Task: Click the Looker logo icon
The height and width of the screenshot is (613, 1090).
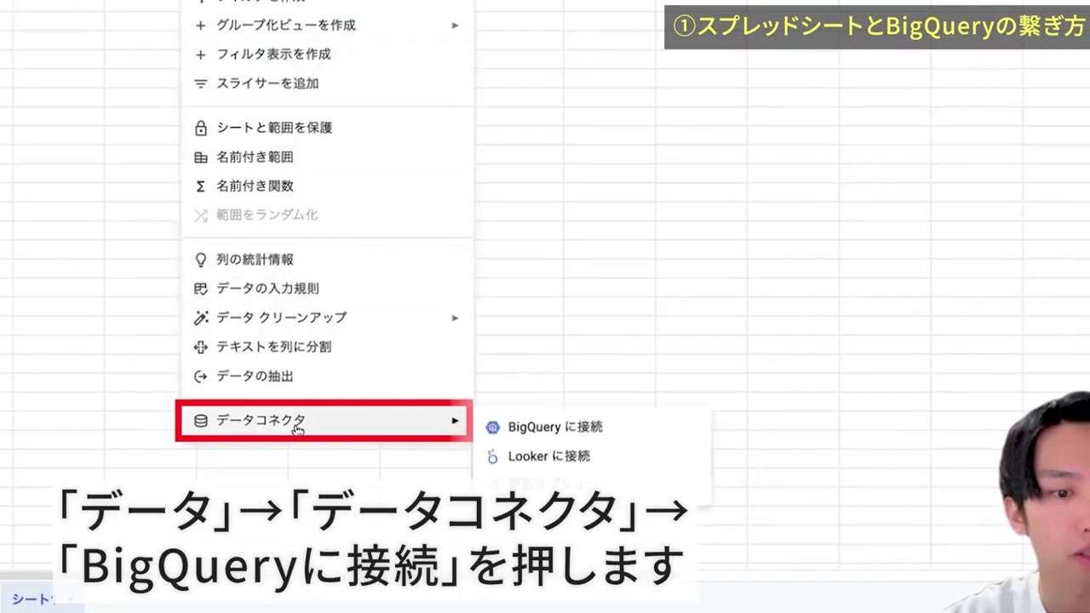Action: click(x=492, y=457)
